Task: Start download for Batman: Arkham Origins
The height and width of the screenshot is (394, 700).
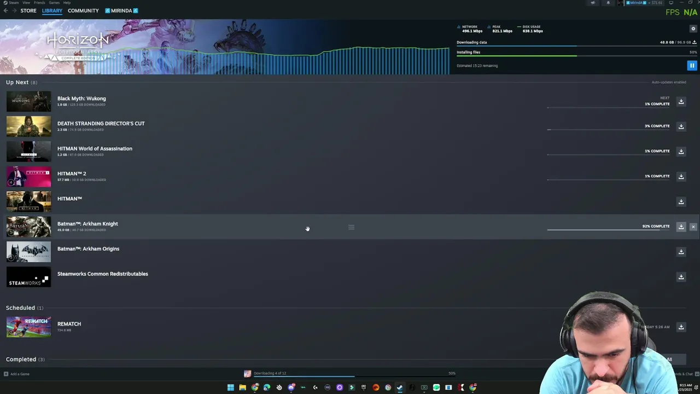Action: coord(681,252)
